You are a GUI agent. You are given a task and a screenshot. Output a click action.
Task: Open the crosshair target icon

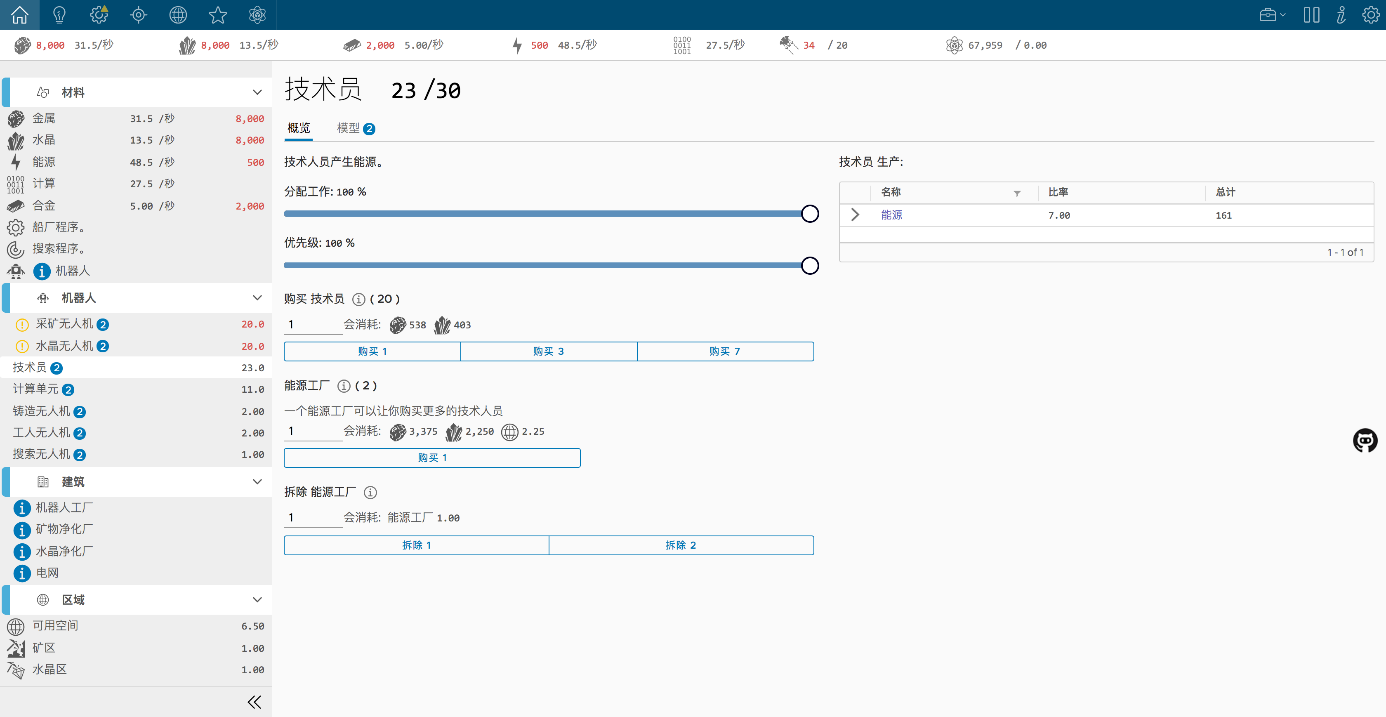(x=138, y=14)
